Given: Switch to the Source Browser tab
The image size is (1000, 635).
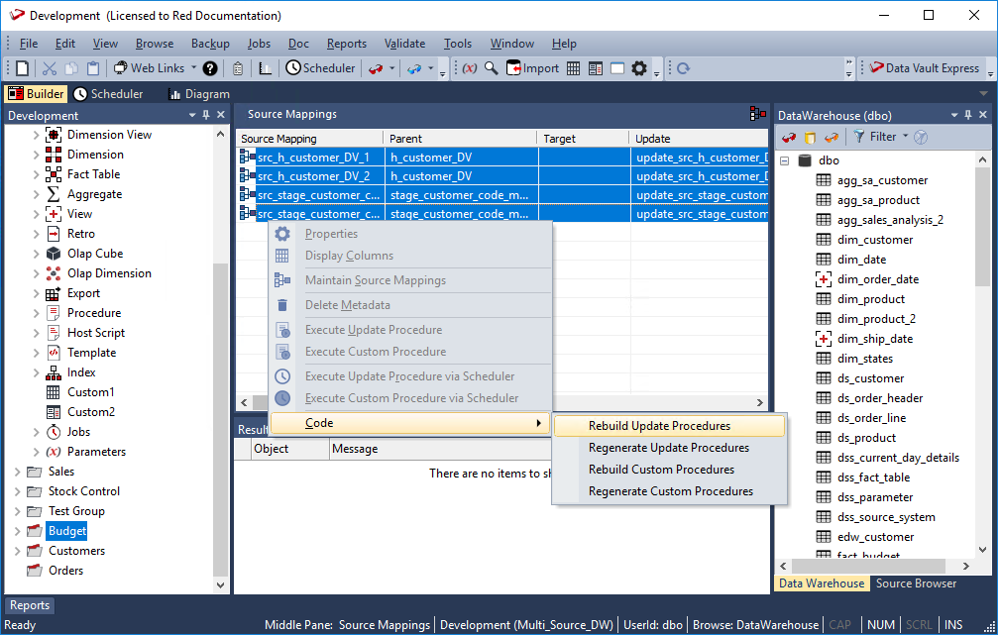Looking at the screenshot, I should tap(916, 583).
